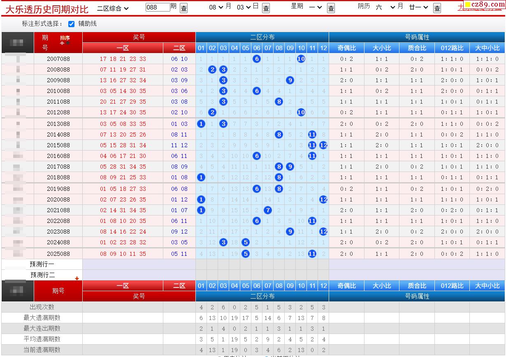Click the blue 08 ball in row 2011088
Image resolution: width=506 pixels, height=357 pixels.
coord(279,102)
